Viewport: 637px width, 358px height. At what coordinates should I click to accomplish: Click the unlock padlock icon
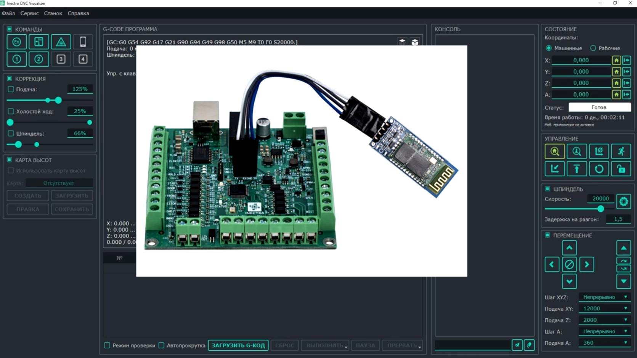[x=621, y=169]
